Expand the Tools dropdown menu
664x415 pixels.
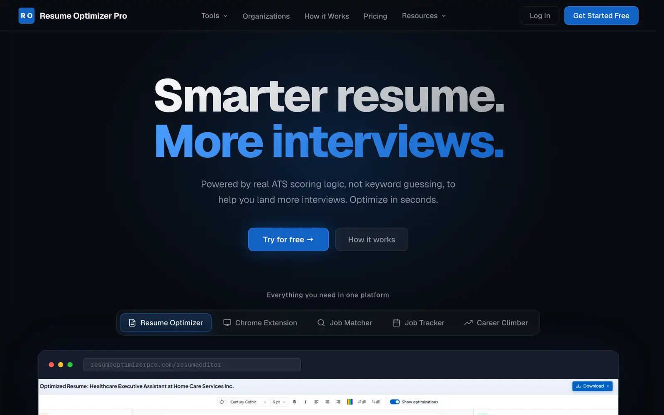215,16
